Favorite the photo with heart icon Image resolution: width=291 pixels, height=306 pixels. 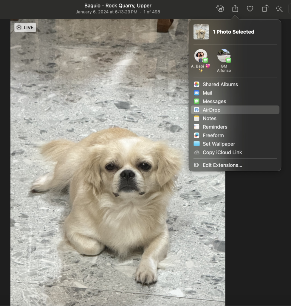click(250, 9)
